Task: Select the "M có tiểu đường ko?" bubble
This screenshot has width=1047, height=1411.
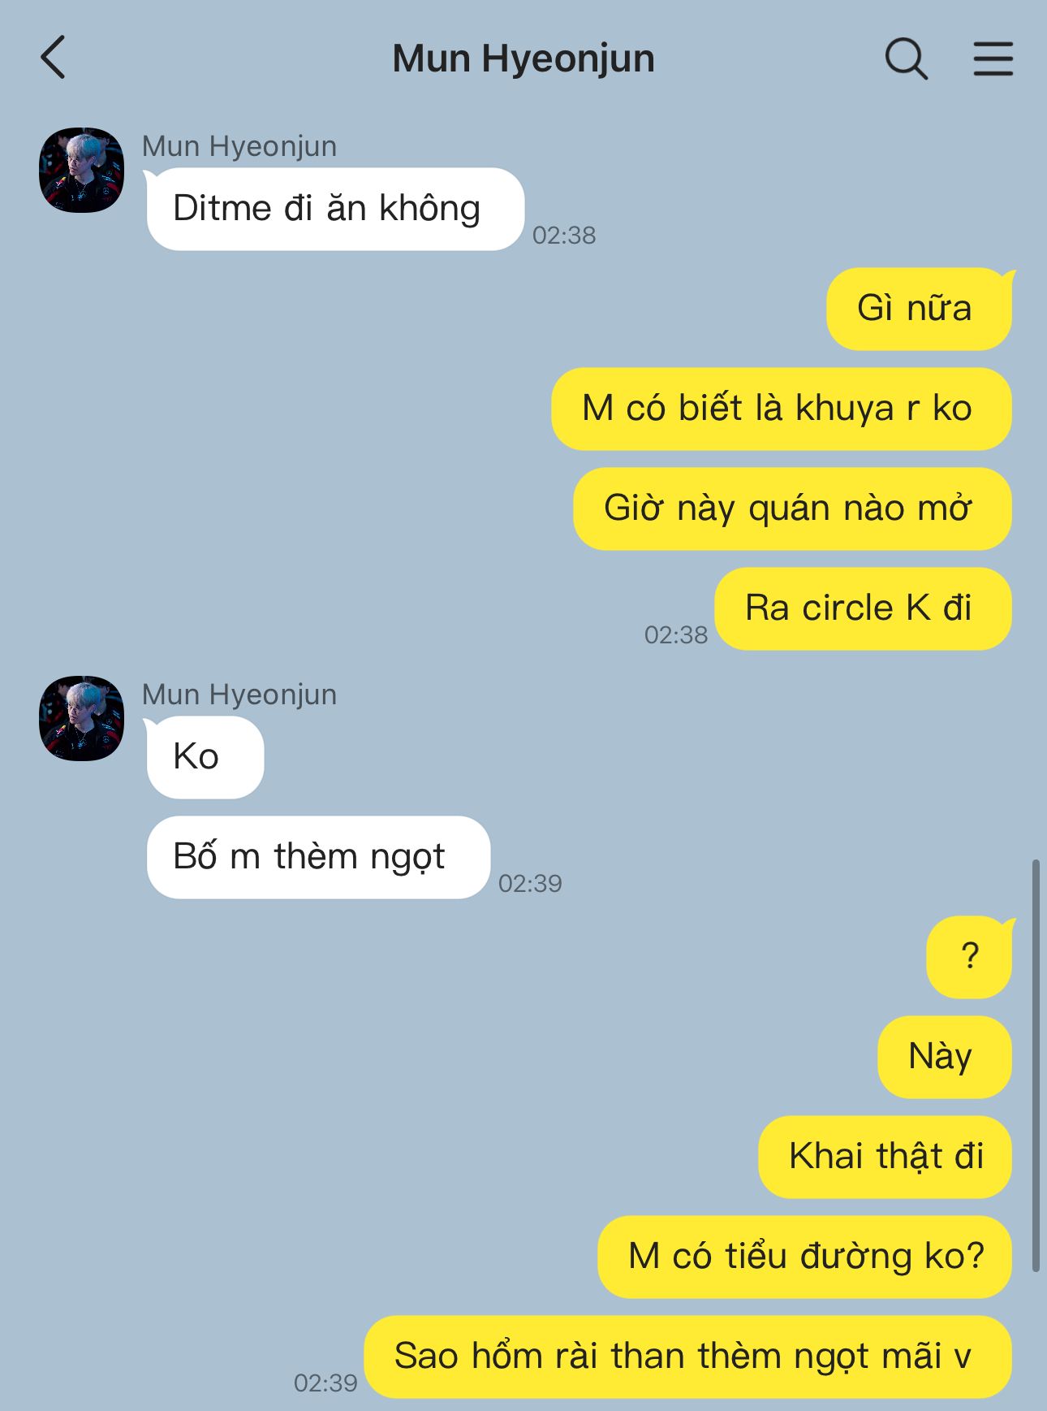Action: [x=805, y=1257]
